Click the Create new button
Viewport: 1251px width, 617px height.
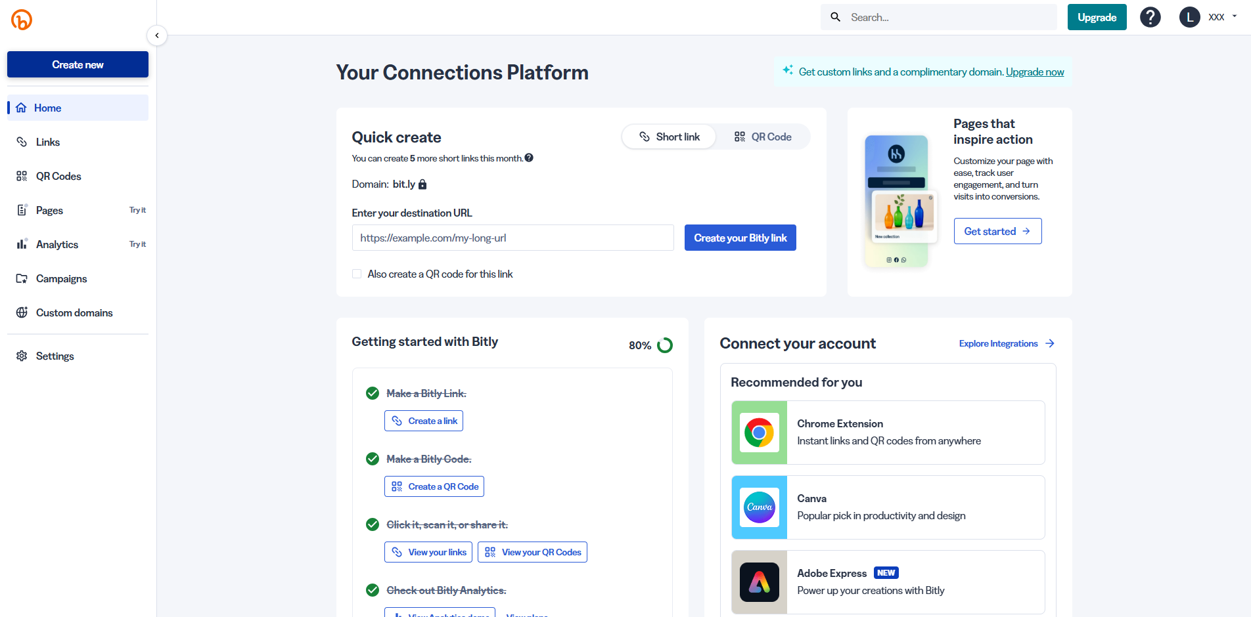pos(77,64)
